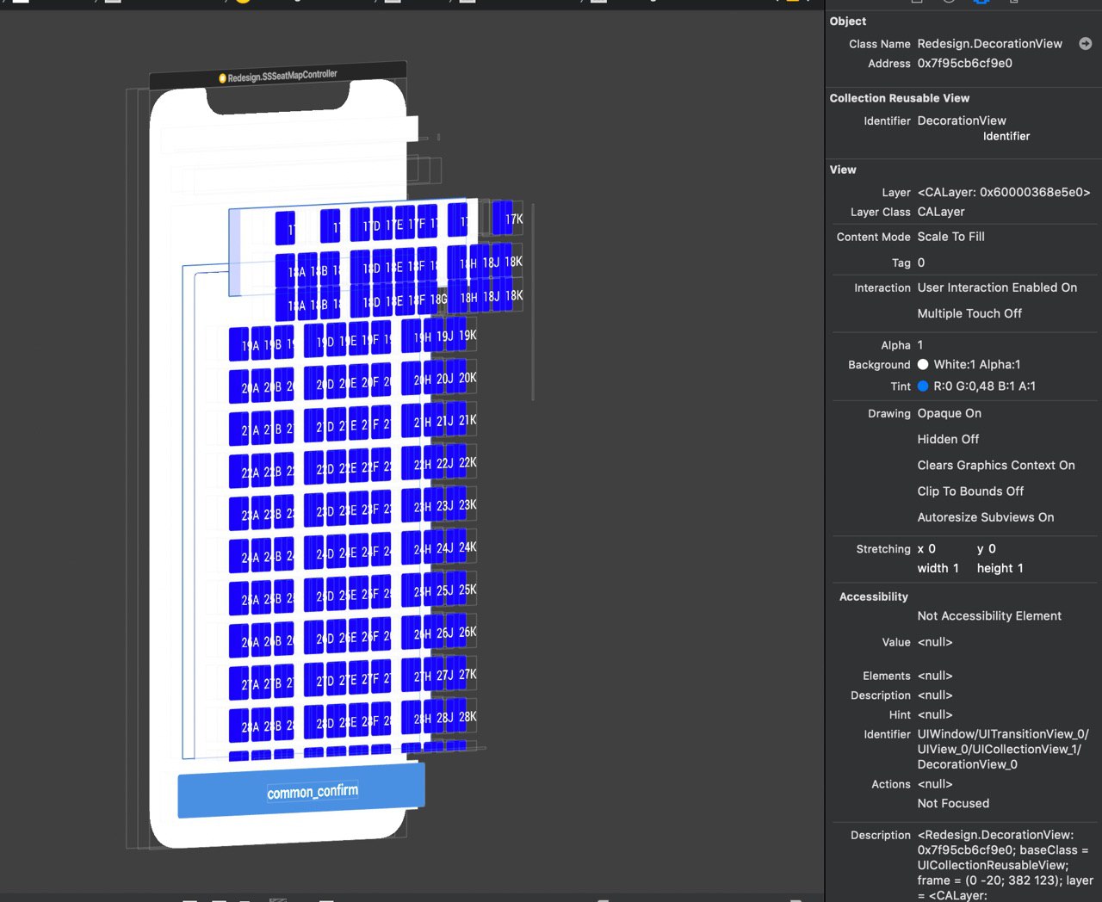
Task: Select seat 27J in the seat map
Action: (x=444, y=676)
